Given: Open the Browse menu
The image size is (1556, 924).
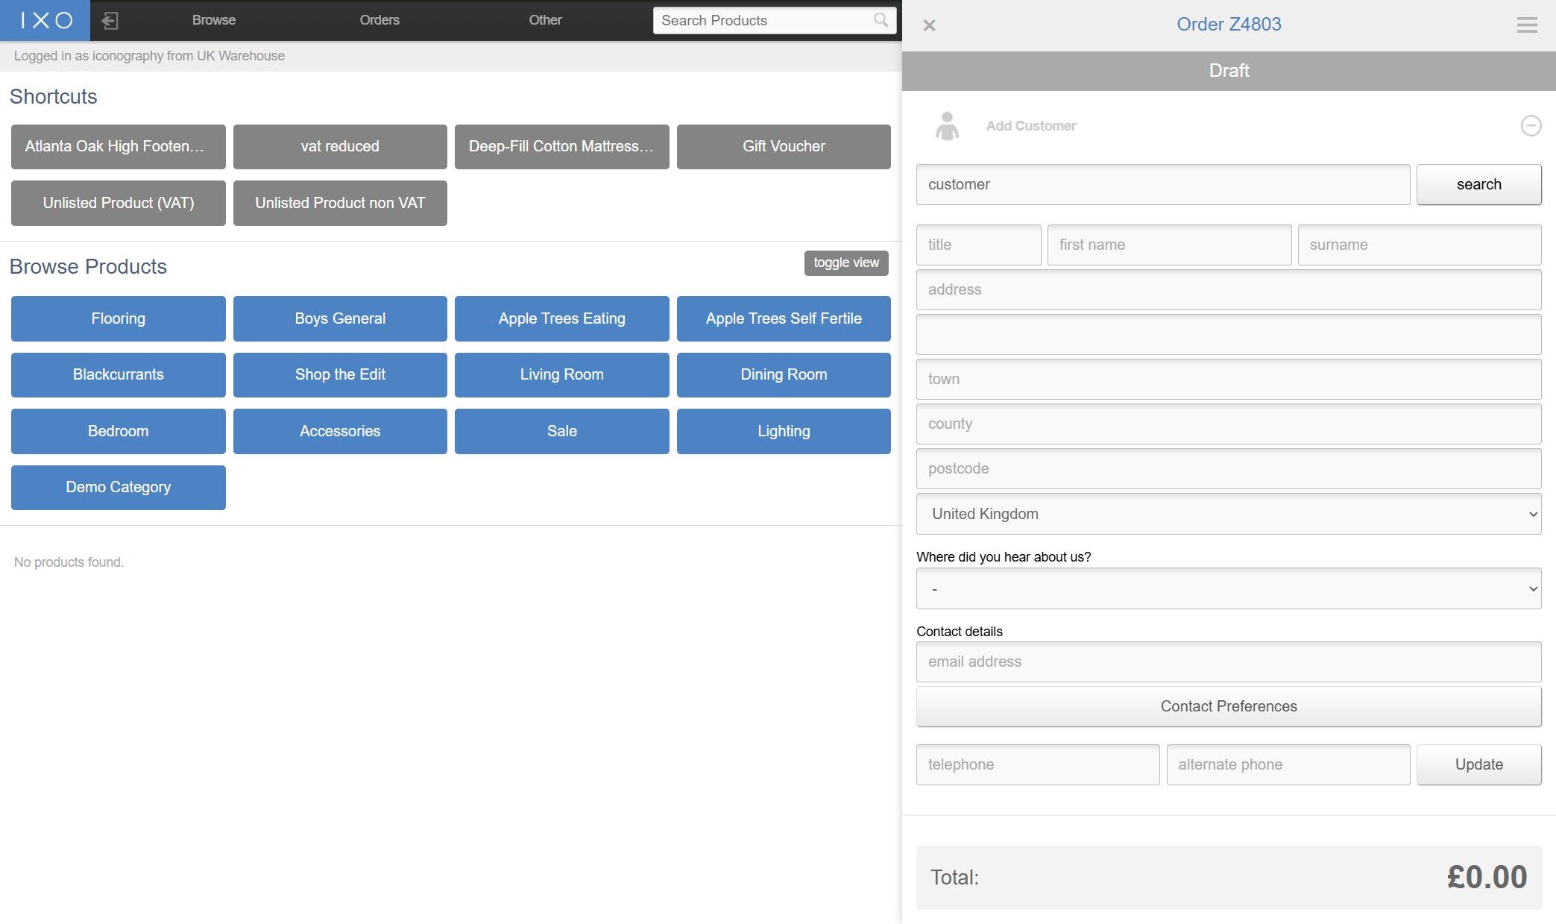Looking at the screenshot, I should (214, 20).
